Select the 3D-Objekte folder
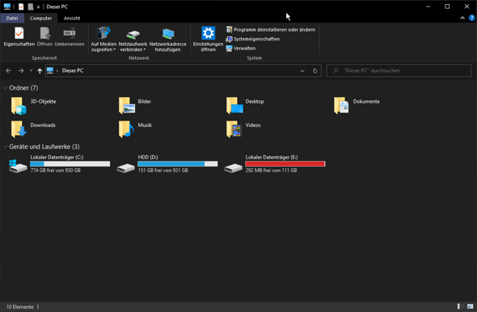Image resolution: width=477 pixels, height=312 pixels. click(x=33, y=106)
